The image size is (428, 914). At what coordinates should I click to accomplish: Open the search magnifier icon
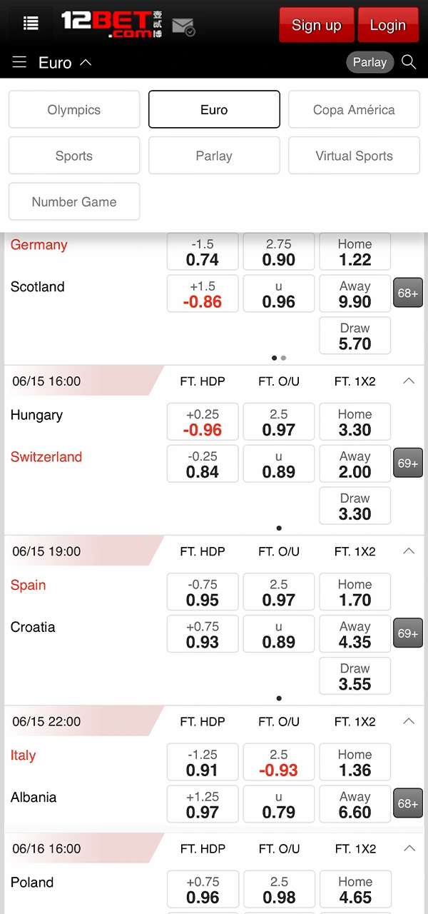[x=408, y=63]
